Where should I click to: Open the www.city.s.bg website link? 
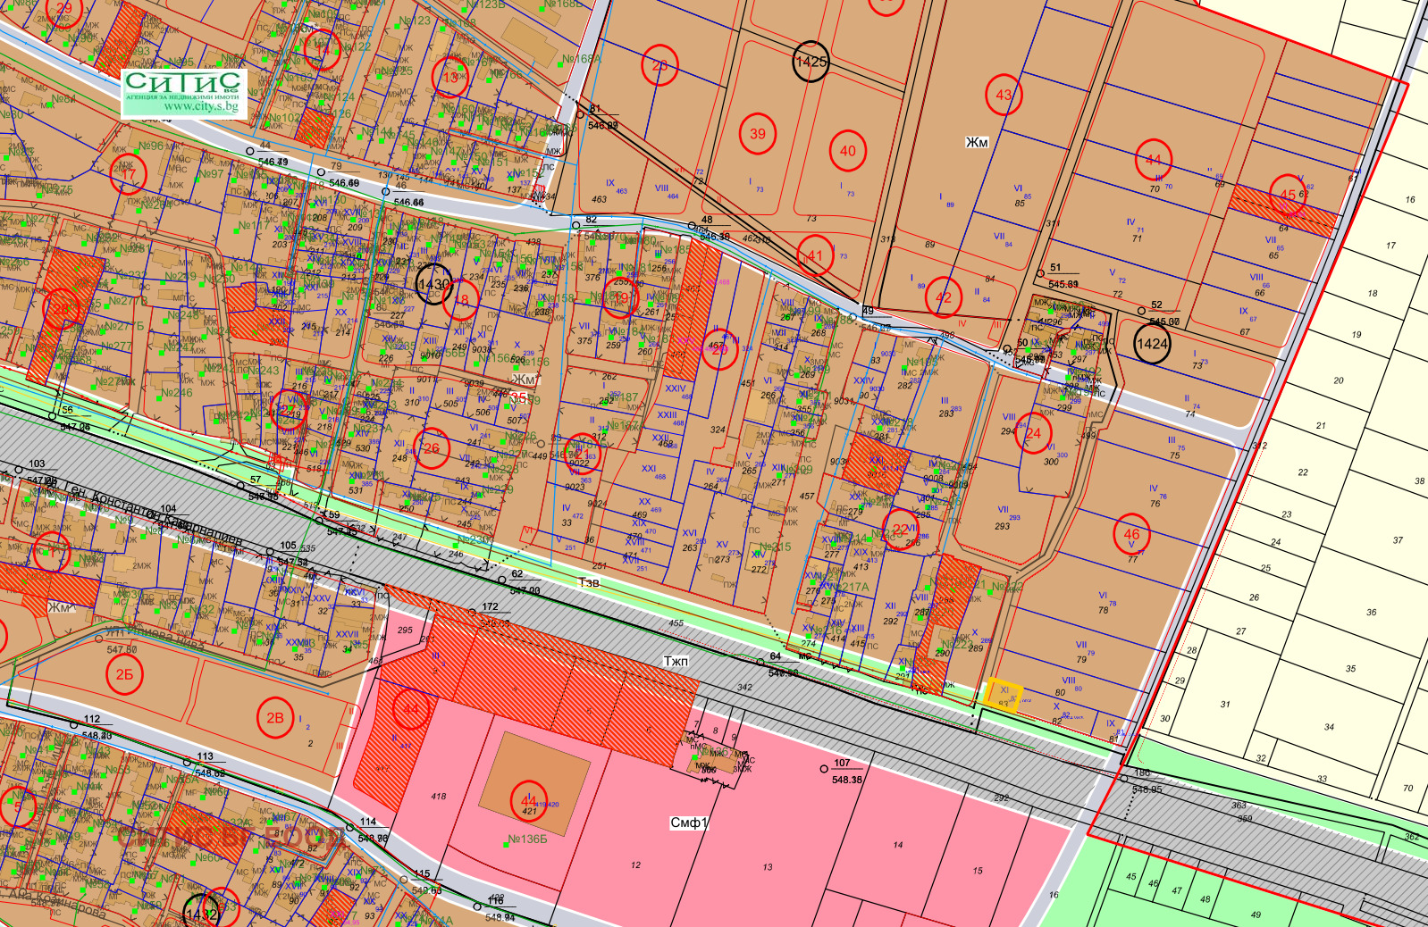201,107
